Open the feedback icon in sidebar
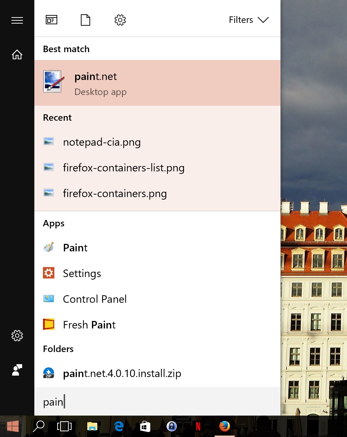Image resolution: width=347 pixels, height=437 pixels. coord(17,370)
